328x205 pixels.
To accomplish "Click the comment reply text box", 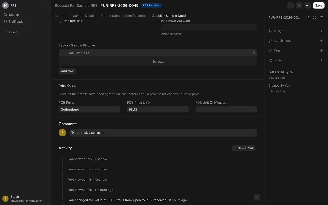I will point(163,132).
